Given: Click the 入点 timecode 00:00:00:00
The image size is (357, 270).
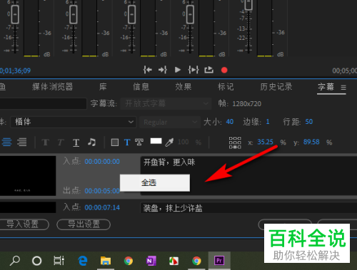Looking at the screenshot, I should click(x=102, y=162).
